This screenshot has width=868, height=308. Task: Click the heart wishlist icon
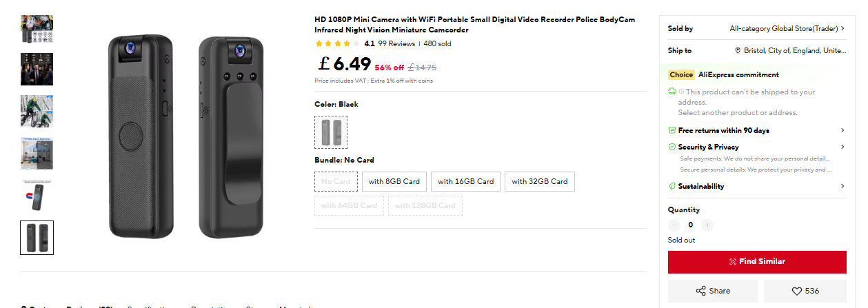[x=796, y=291]
